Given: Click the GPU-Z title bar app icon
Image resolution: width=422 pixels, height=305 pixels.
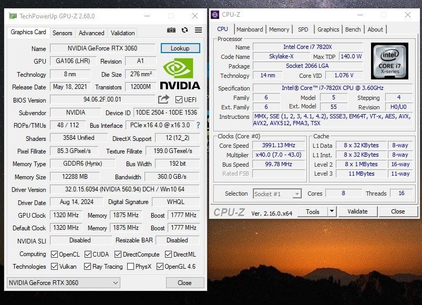Looking at the screenshot, I should (13, 16).
